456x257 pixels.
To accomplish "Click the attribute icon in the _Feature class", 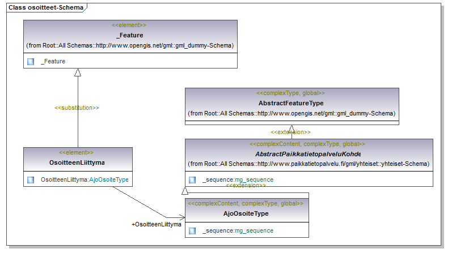I will coord(31,61).
